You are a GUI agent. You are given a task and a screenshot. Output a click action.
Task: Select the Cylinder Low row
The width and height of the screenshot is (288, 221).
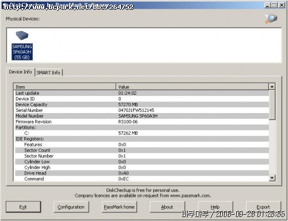[x=142, y=162]
